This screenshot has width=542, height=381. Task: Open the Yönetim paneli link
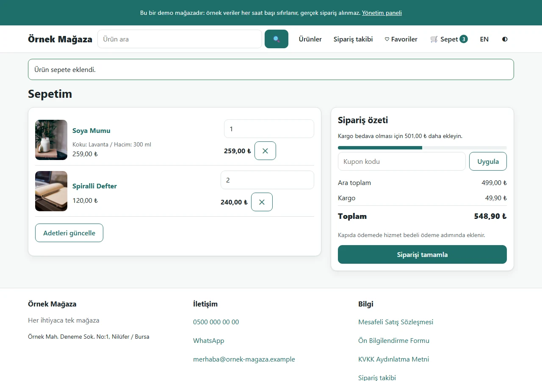[382, 13]
